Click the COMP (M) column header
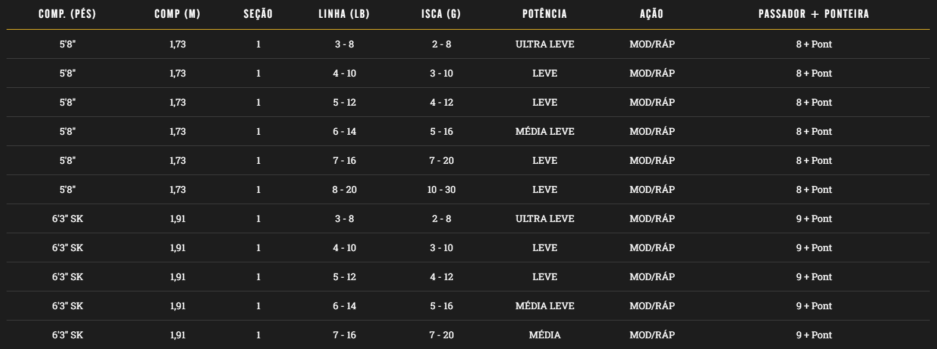Screen dimensions: 937x349 [x=177, y=14]
